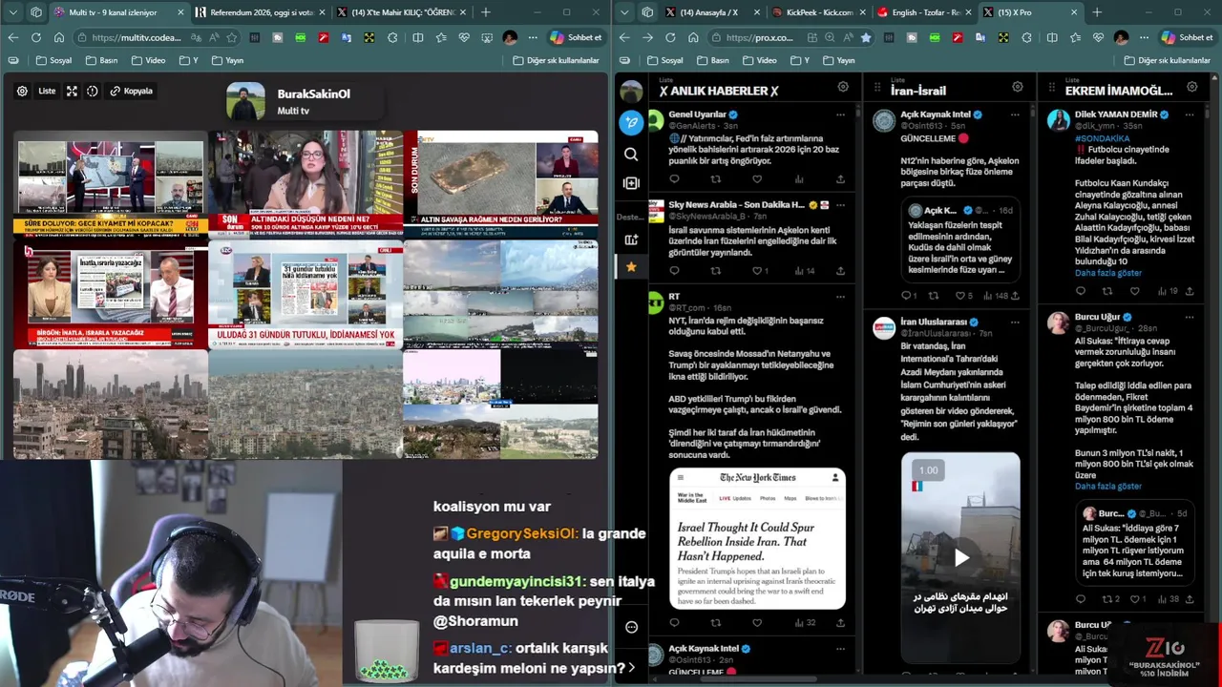
Task: Like the Sky News Arabia post
Action: click(757, 271)
